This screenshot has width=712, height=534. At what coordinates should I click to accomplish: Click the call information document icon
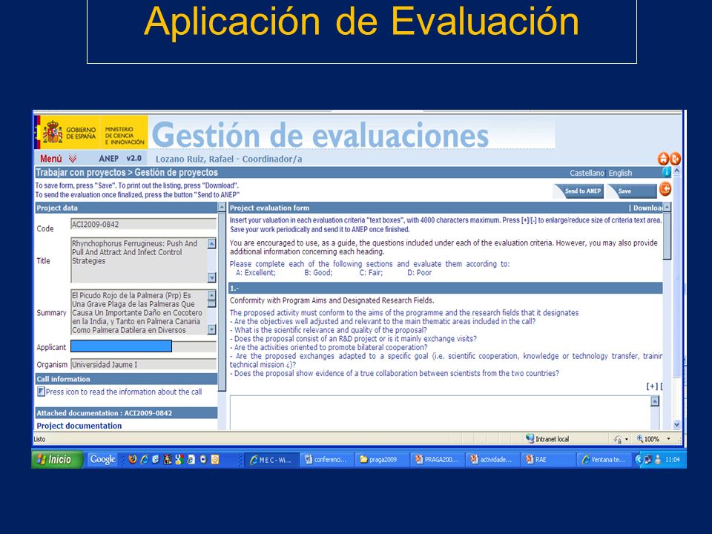point(40,392)
